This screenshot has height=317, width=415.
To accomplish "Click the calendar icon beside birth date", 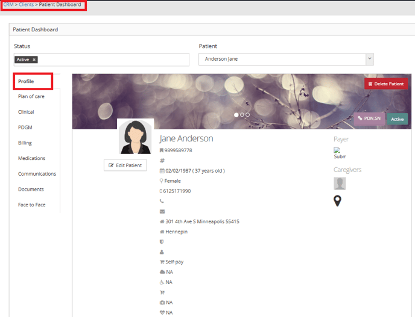I will click(162, 171).
